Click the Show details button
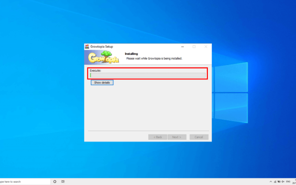296x185 pixels. (102, 83)
